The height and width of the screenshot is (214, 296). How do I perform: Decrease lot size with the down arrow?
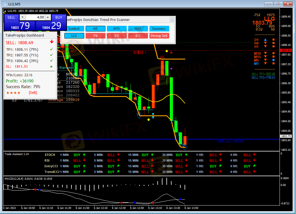pyautogui.click(x=23, y=17)
